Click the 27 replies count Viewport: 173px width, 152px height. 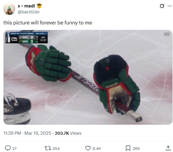coord(14,148)
